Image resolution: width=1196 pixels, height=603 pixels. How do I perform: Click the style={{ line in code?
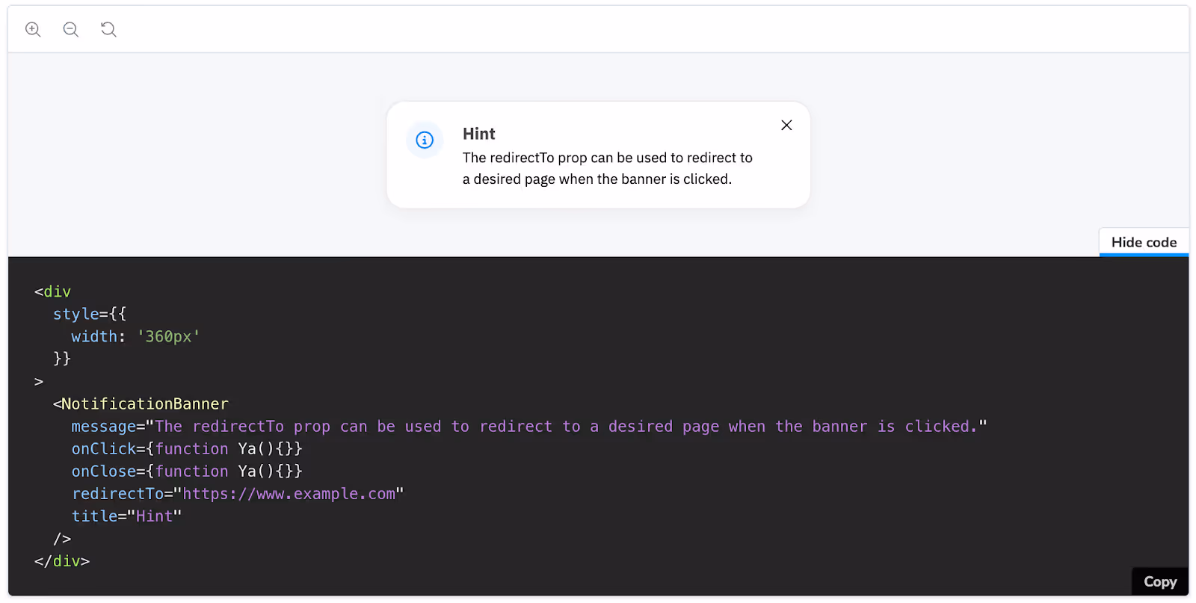(x=90, y=314)
